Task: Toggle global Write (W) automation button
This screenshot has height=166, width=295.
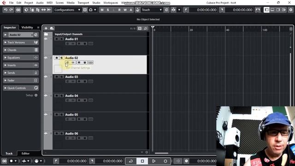Action: [x=125, y=10]
